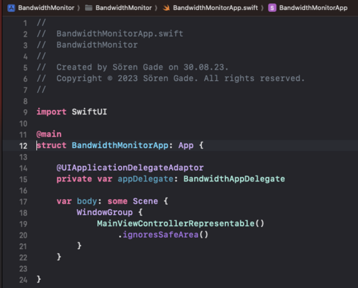Click the Swift file icon in breadcrumb
Screen dimensions: 358x288
166,8
